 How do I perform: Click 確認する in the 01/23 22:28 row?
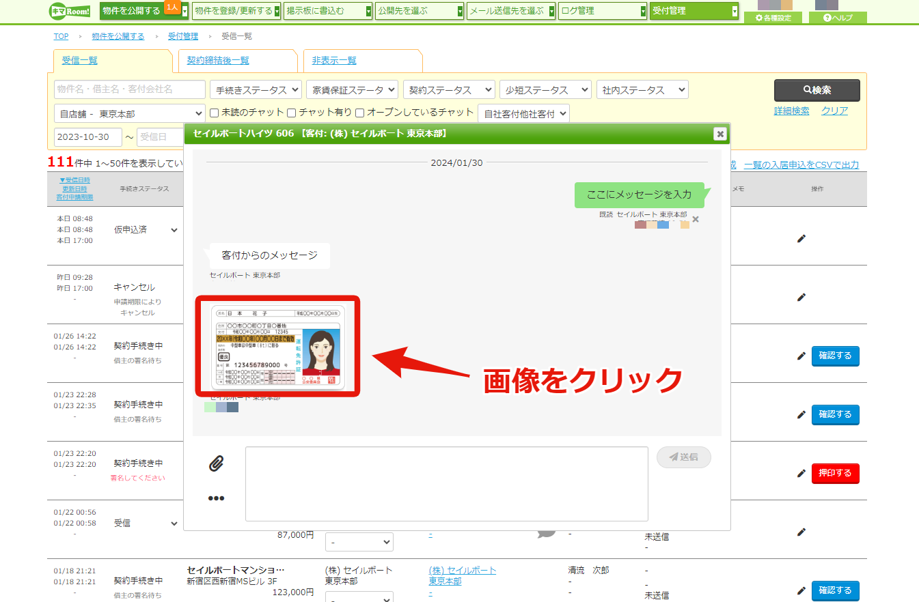coord(836,414)
